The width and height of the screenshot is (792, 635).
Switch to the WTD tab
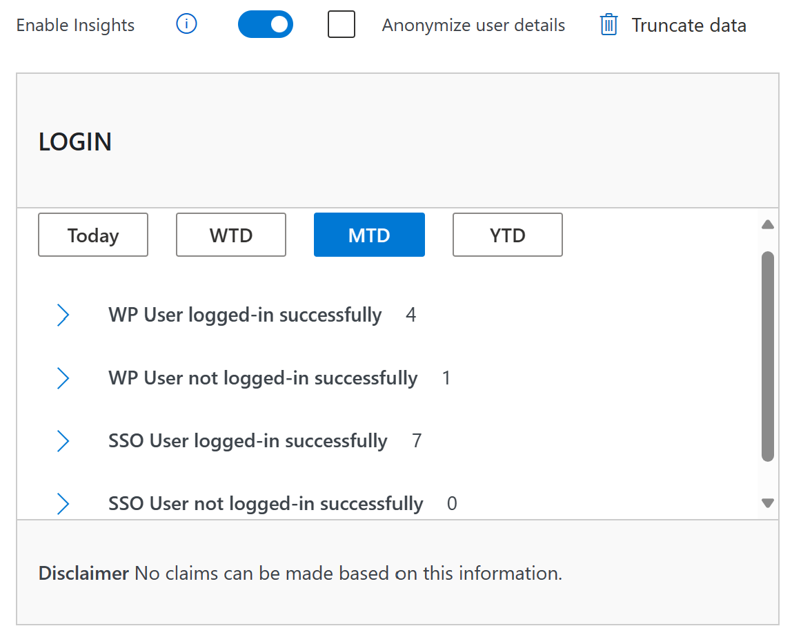coord(231,235)
